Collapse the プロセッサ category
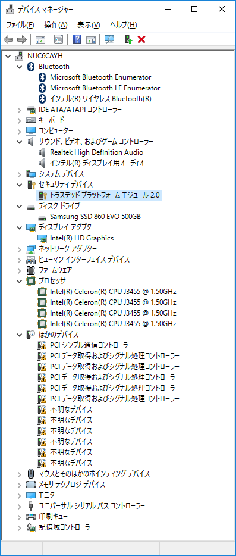The image size is (236, 556). 20,281
